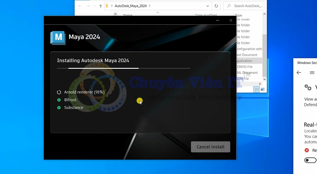Image resolution: width=317 pixels, height=174 pixels.
Task: Click the Maya logo icon
Action: click(x=58, y=38)
